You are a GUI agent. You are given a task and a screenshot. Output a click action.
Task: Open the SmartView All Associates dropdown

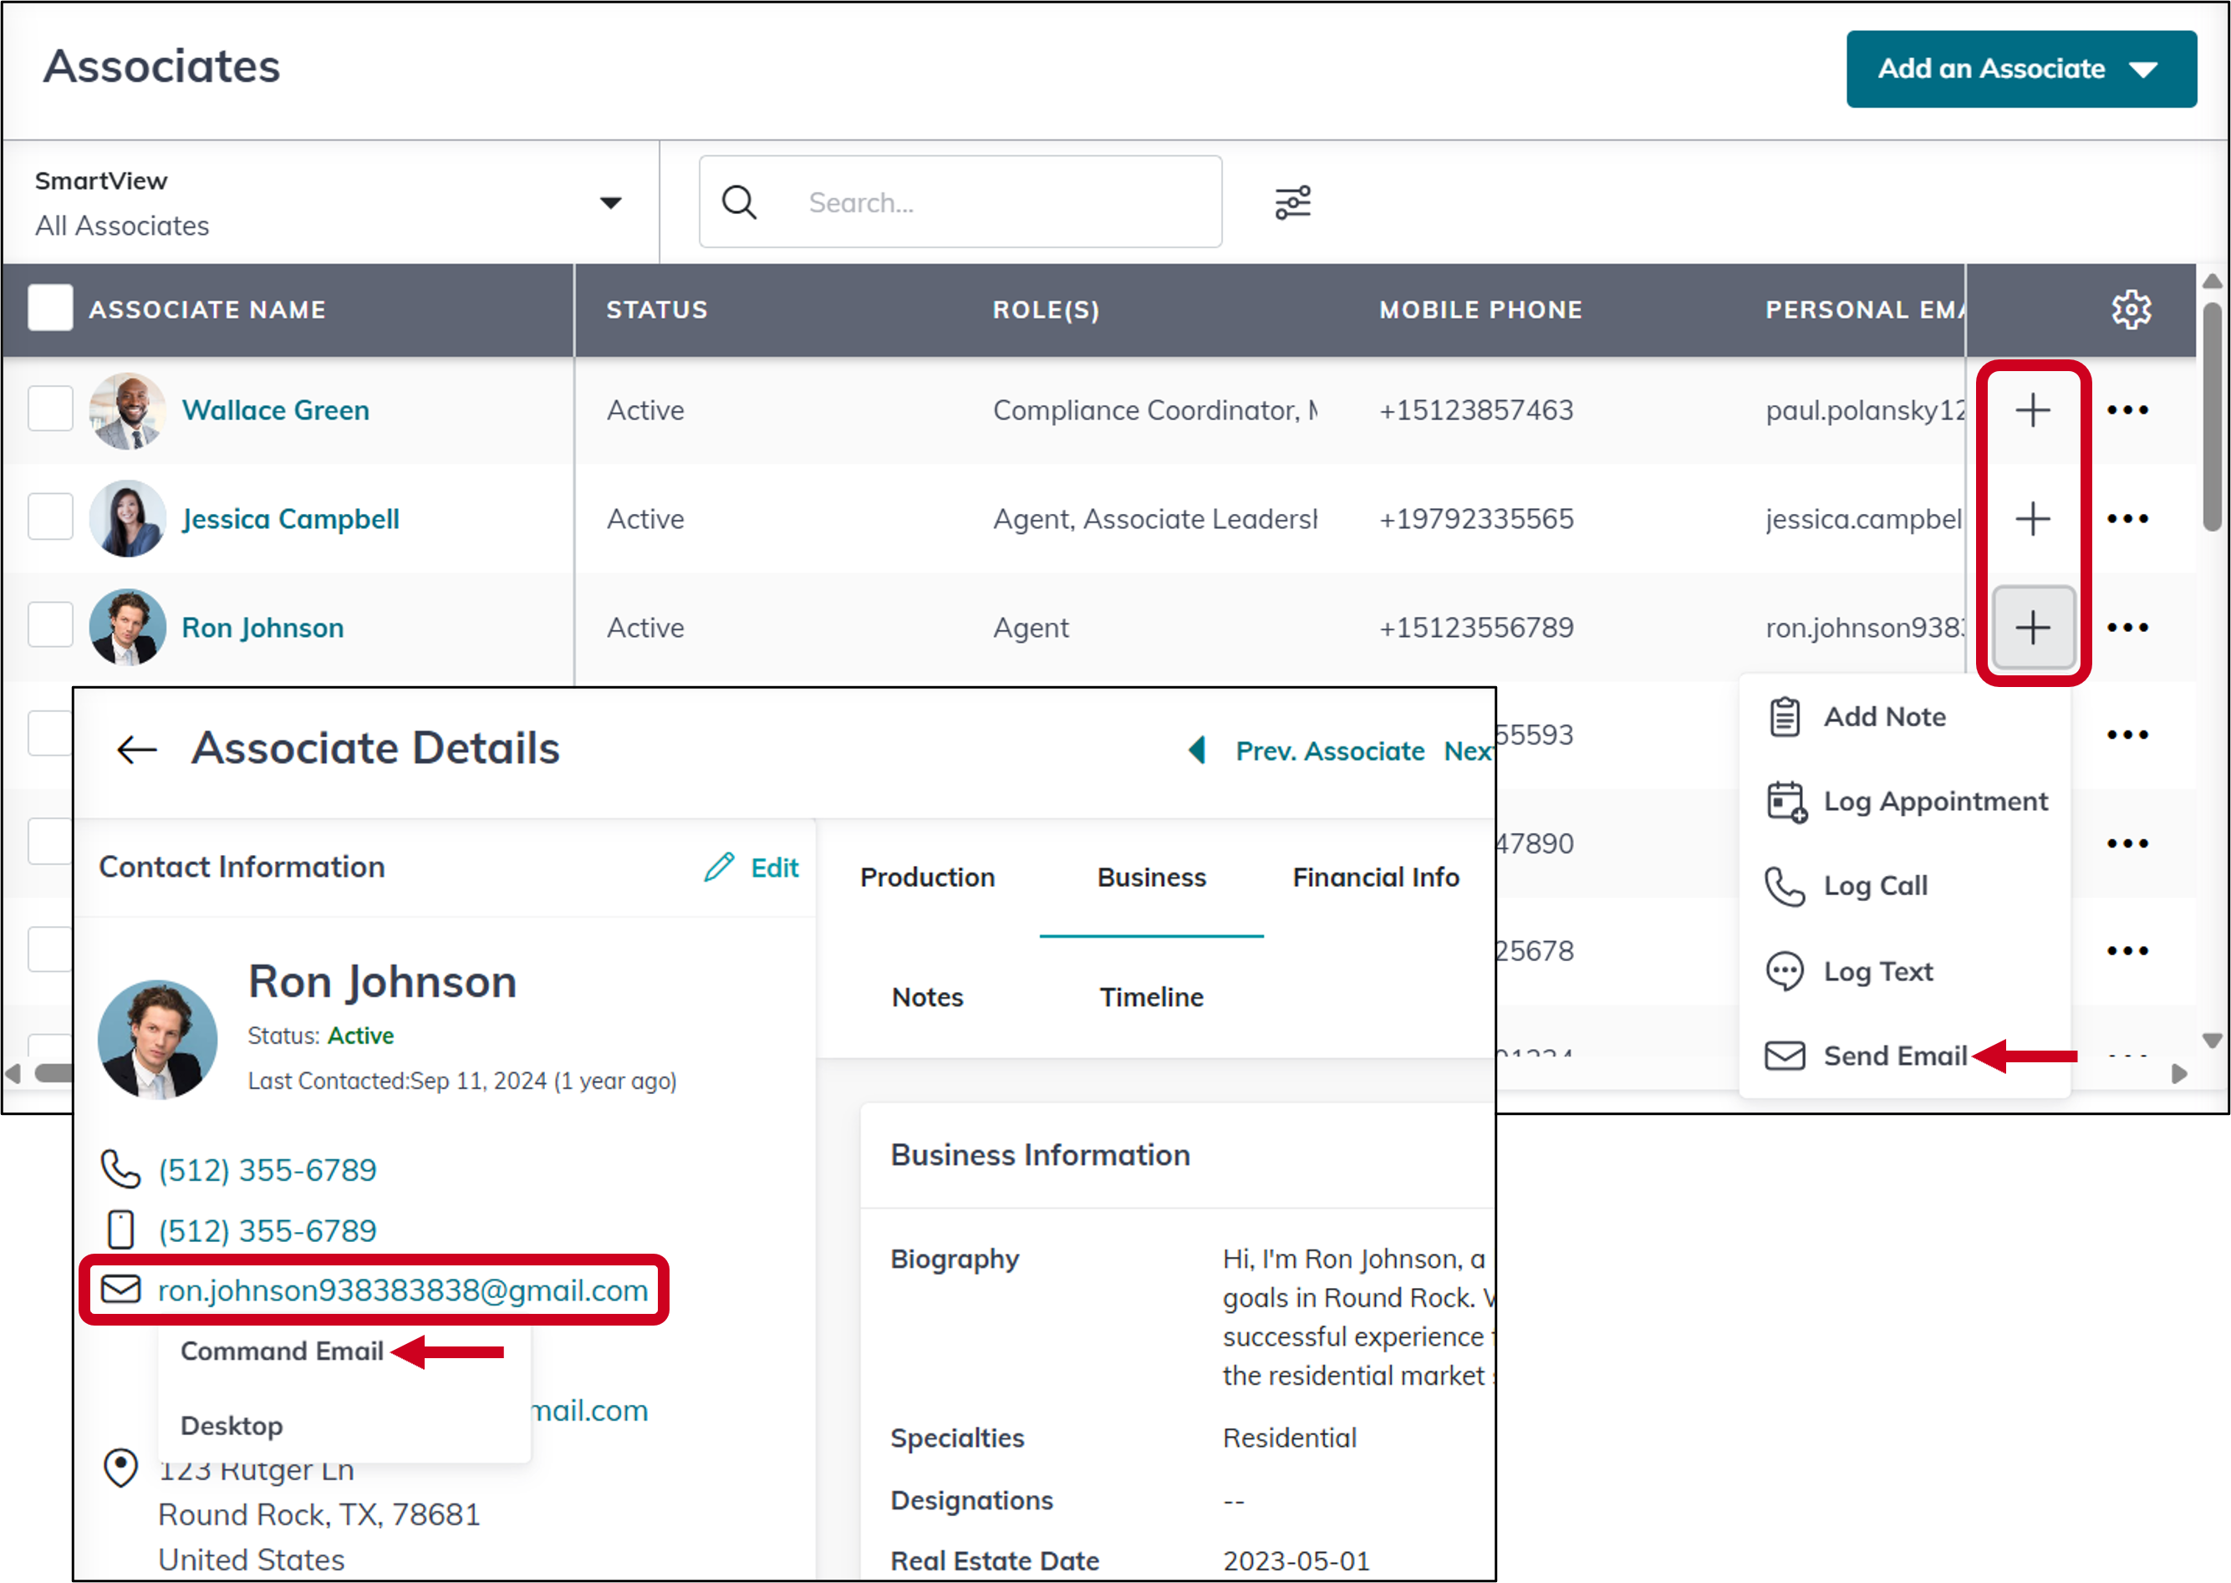[x=330, y=203]
